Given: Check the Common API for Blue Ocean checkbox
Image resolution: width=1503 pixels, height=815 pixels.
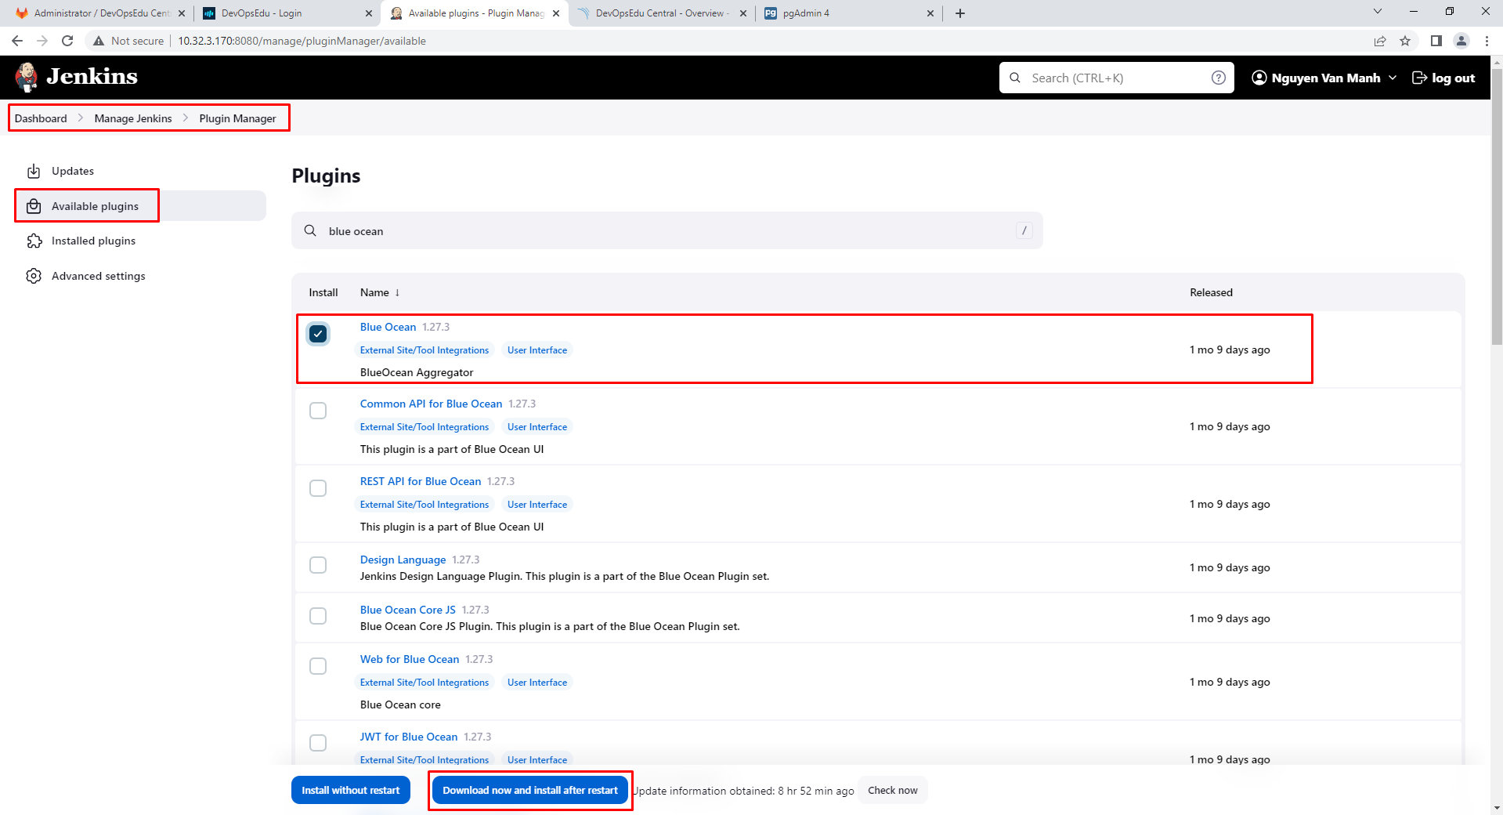Looking at the screenshot, I should pyautogui.click(x=318, y=411).
